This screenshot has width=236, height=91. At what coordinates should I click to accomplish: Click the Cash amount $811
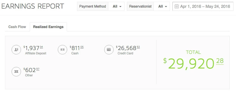(77, 48)
